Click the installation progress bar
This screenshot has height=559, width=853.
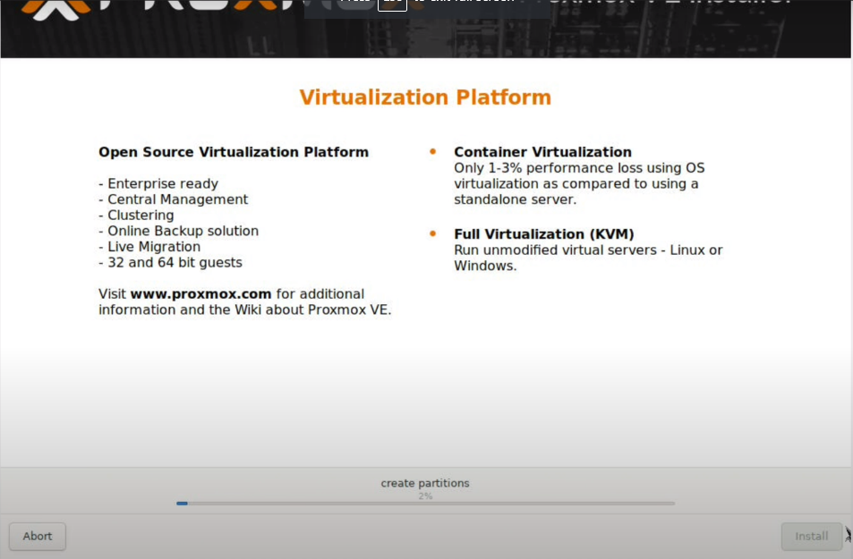tap(425, 504)
